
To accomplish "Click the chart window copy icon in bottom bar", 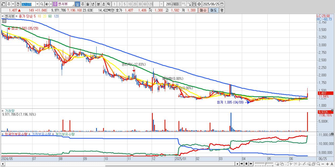I will [314, 164].
